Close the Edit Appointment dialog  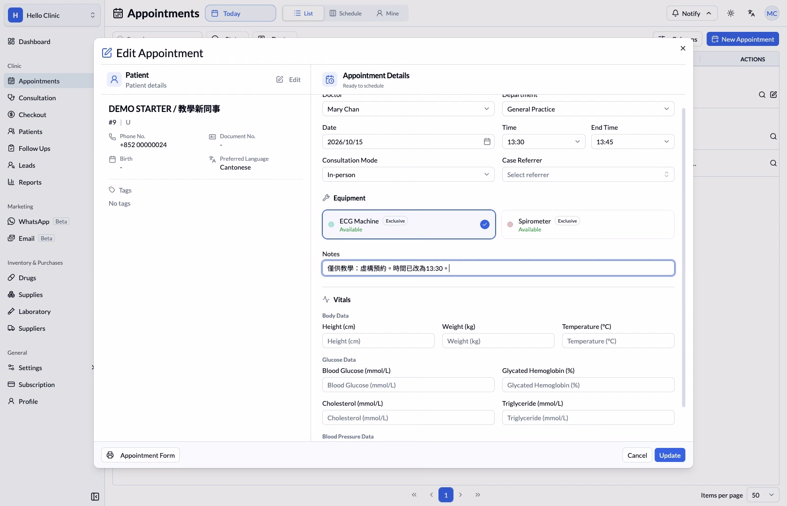pos(683,48)
